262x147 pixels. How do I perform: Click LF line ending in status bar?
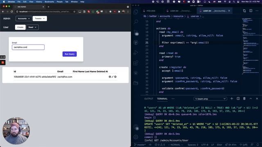point(212,145)
